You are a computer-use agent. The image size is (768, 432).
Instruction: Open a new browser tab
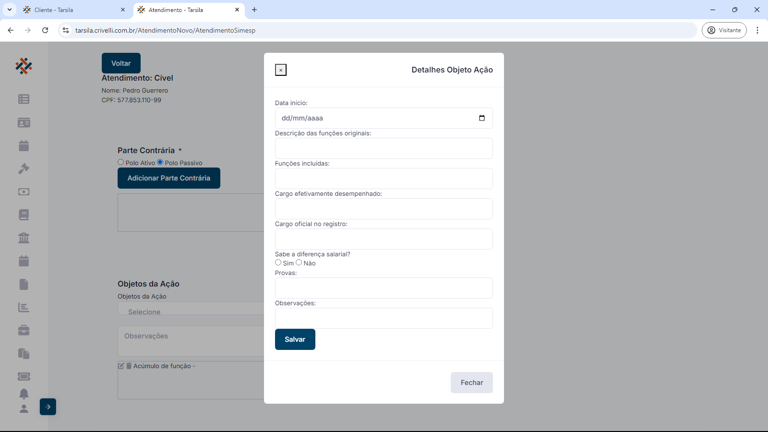coord(254,10)
